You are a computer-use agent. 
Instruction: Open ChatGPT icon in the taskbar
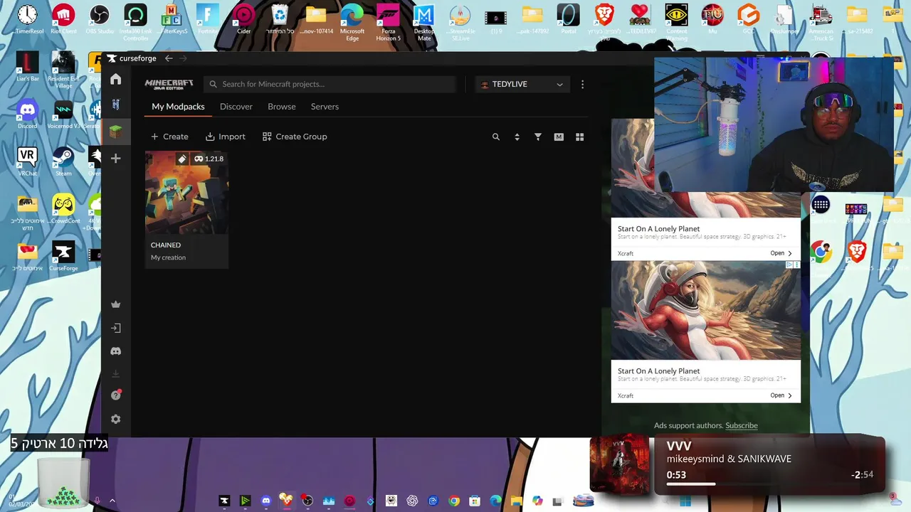tap(412, 501)
